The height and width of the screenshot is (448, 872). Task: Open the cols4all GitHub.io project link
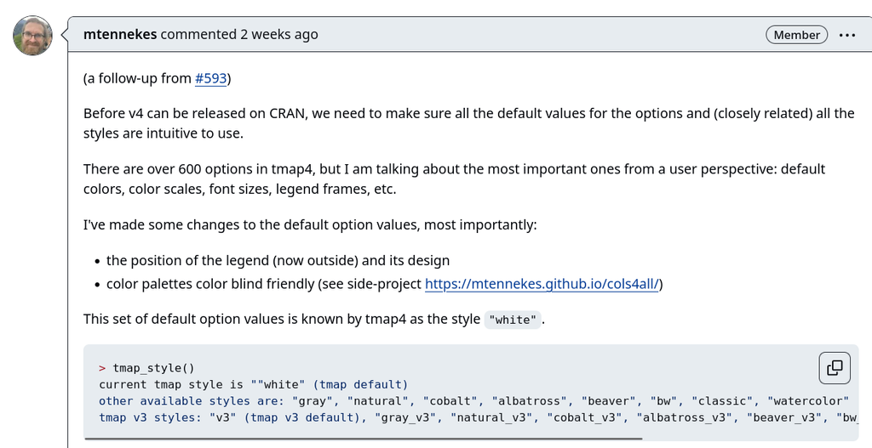pos(542,284)
